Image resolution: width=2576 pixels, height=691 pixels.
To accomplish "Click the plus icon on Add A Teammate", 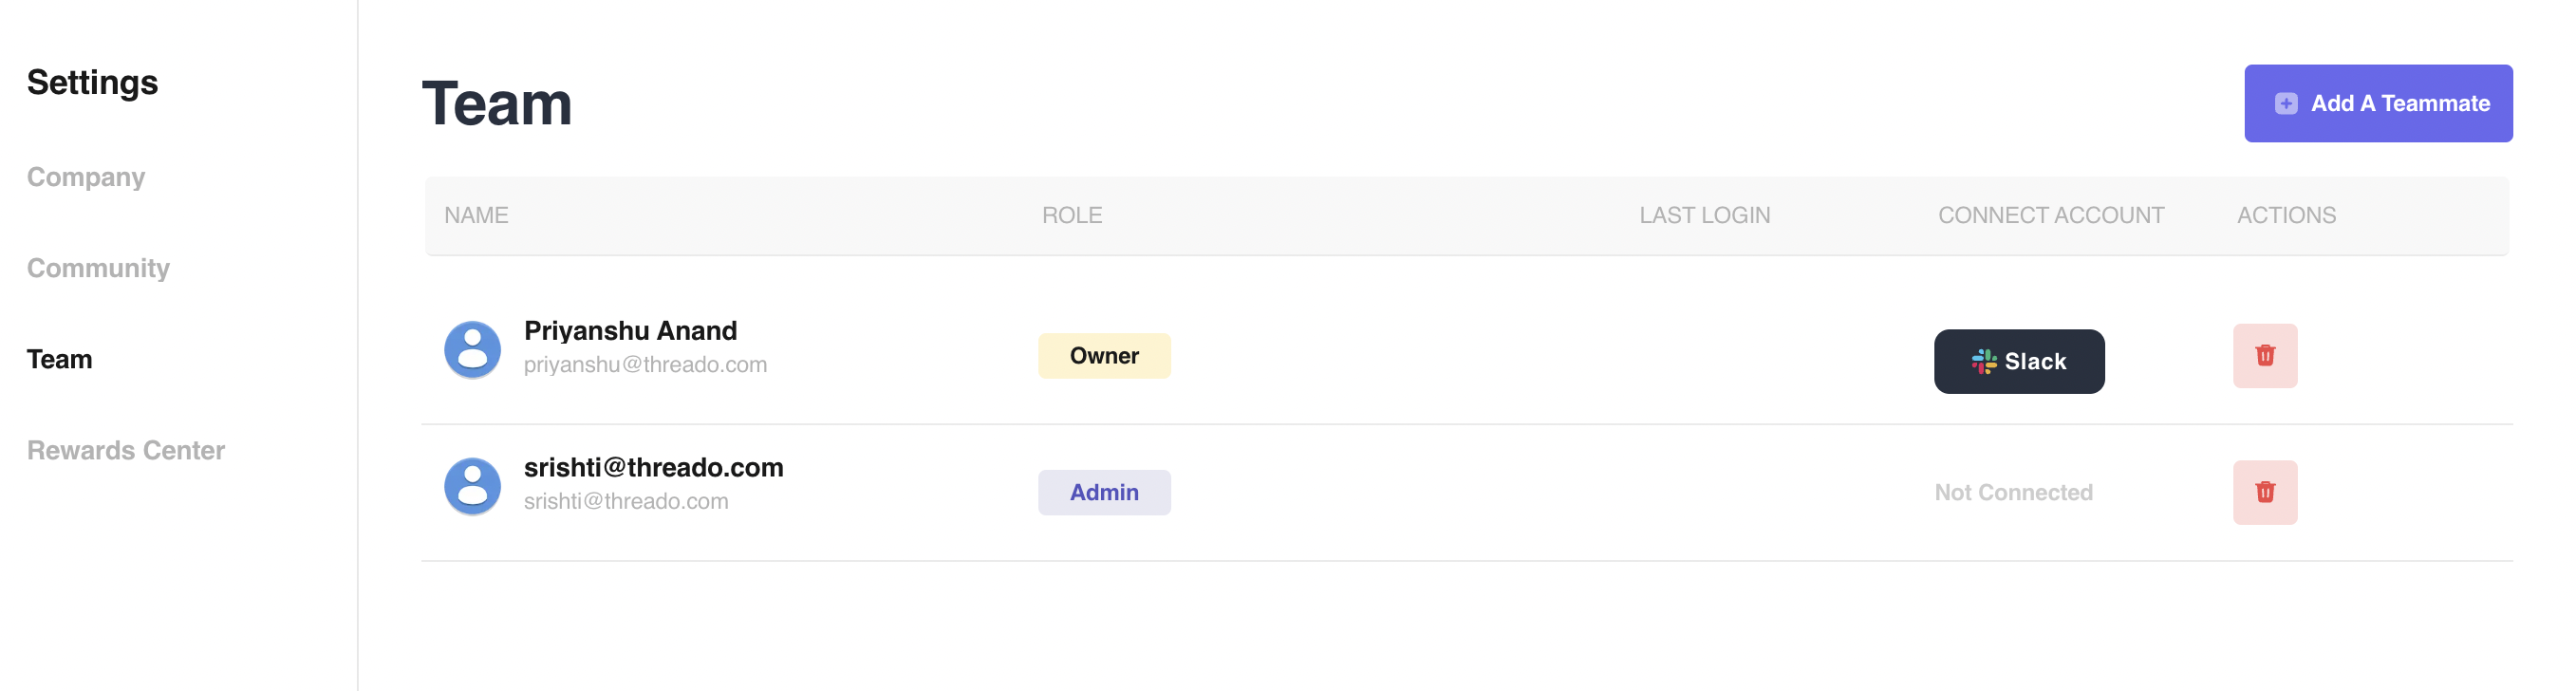I will coord(2285,104).
